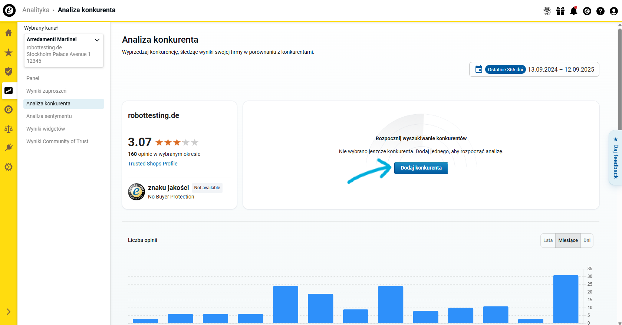Expand the sidebar with bottom chevron
This screenshot has width=622, height=325.
tap(9, 312)
